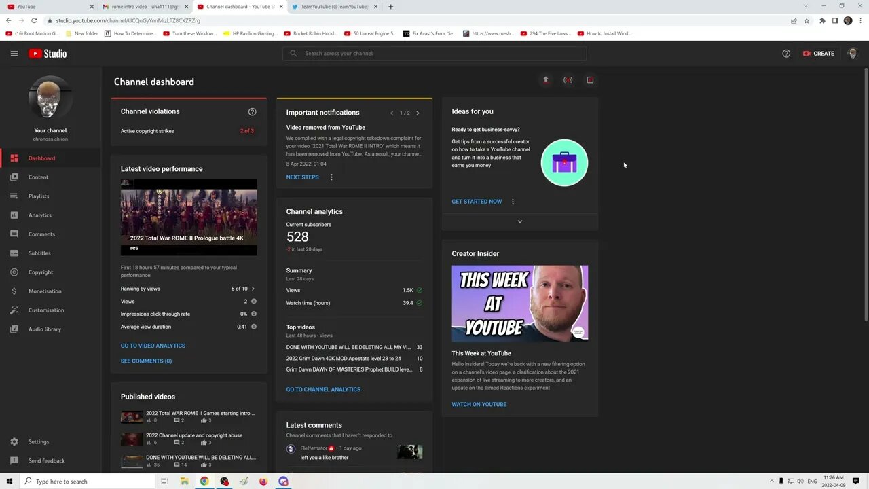This screenshot has height=489, width=869.
Task: Click the Impressions click-through rate info icon
Action: point(254,314)
